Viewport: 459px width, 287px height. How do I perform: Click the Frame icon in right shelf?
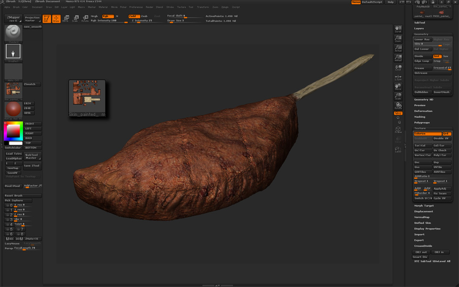398,130
